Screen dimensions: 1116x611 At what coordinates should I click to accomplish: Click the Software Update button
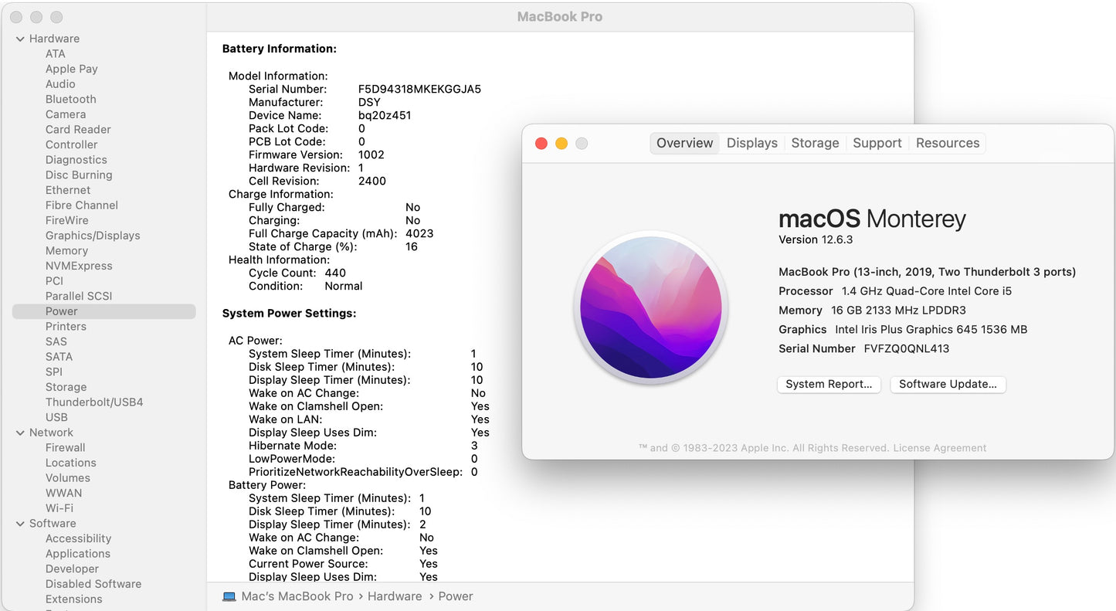click(x=948, y=384)
